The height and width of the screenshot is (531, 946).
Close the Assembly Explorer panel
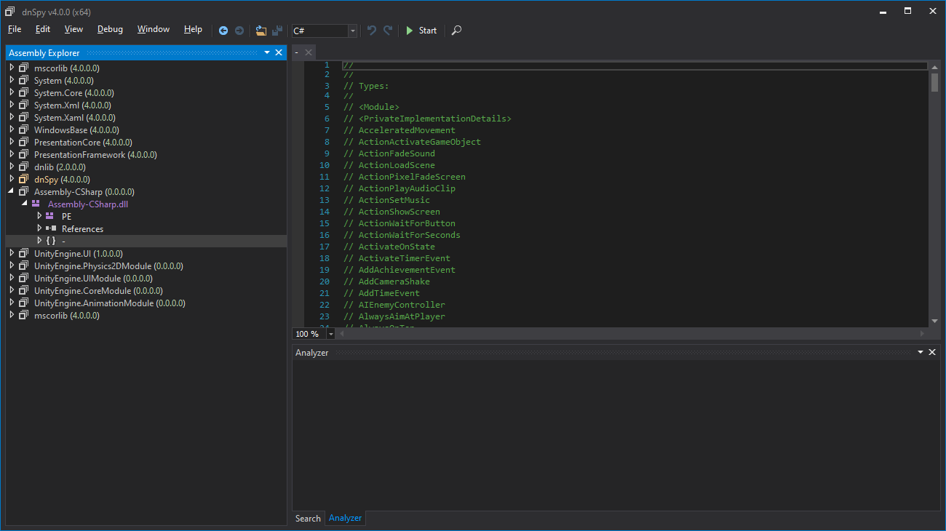279,53
